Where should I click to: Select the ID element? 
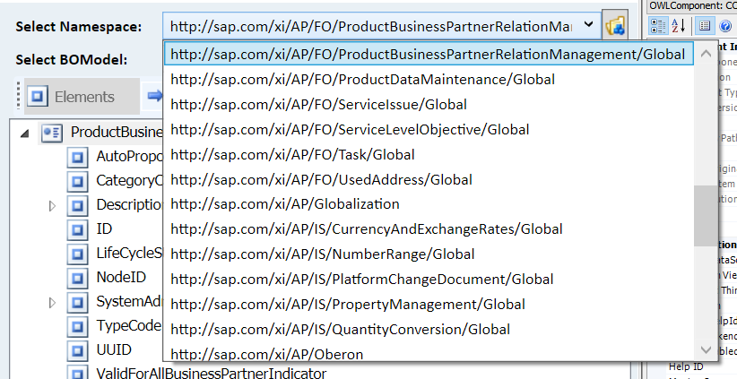(x=104, y=228)
